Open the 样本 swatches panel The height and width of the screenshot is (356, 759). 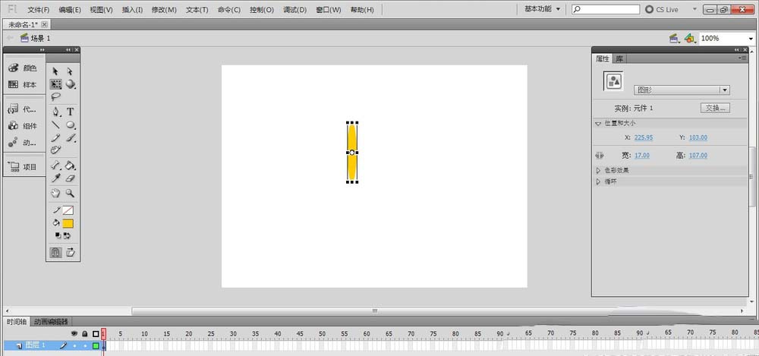tap(24, 85)
